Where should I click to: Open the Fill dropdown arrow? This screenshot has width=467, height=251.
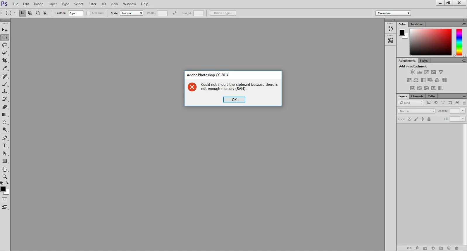463,119
